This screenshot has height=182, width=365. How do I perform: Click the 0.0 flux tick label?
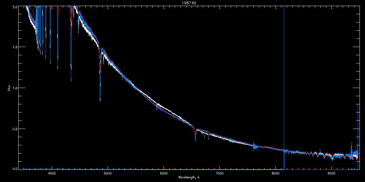tap(15, 169)
